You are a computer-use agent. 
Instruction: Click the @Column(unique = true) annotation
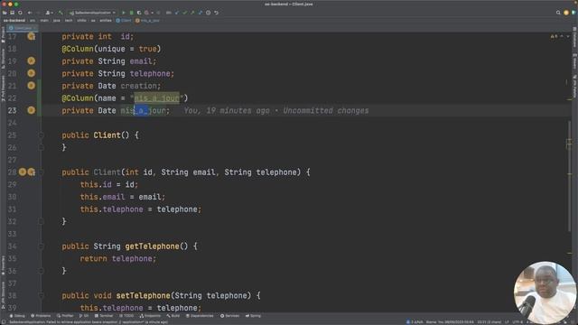point(111,49)
